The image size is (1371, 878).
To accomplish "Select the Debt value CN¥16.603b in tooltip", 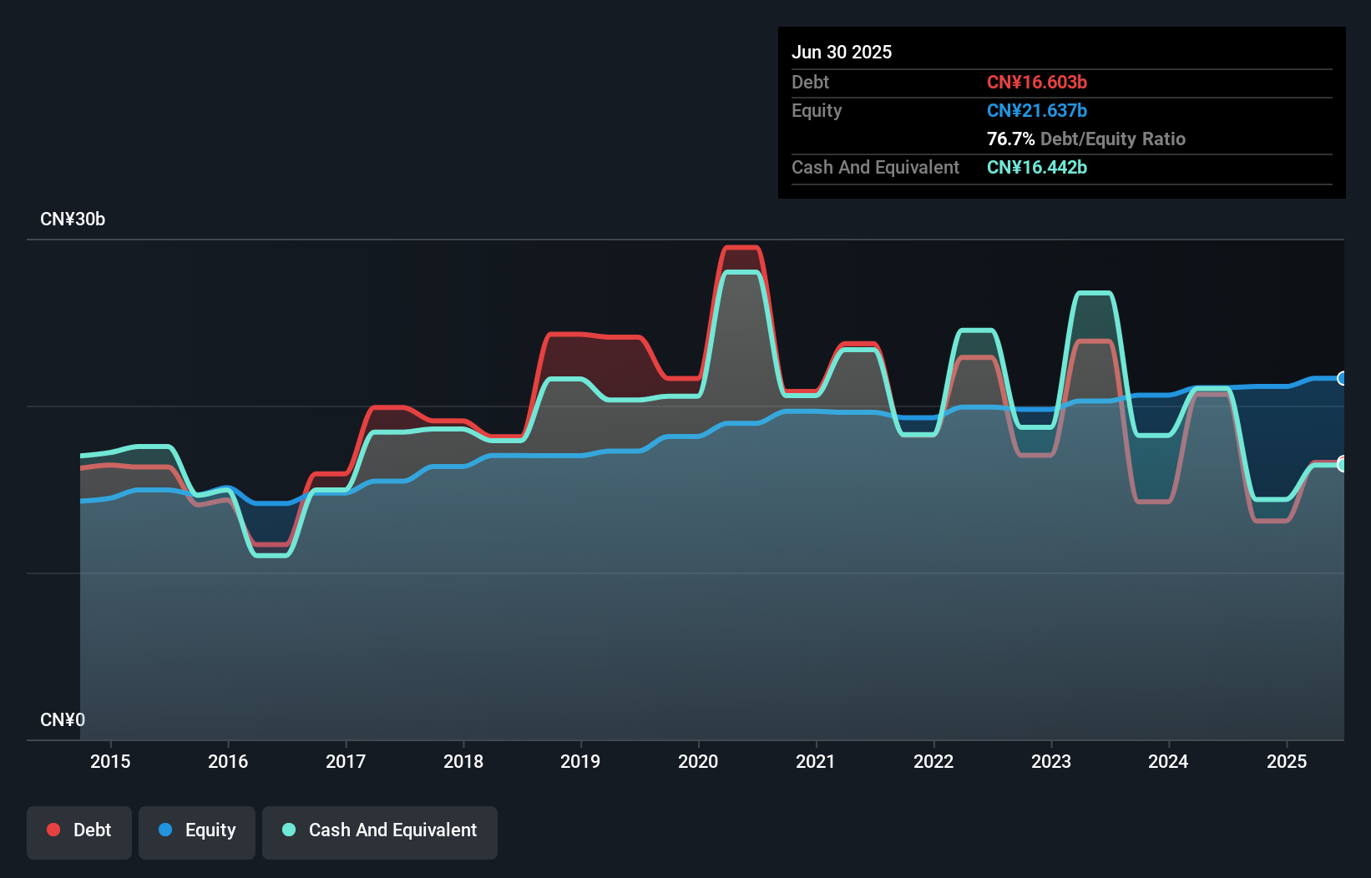I will [x=1037, y=82].
